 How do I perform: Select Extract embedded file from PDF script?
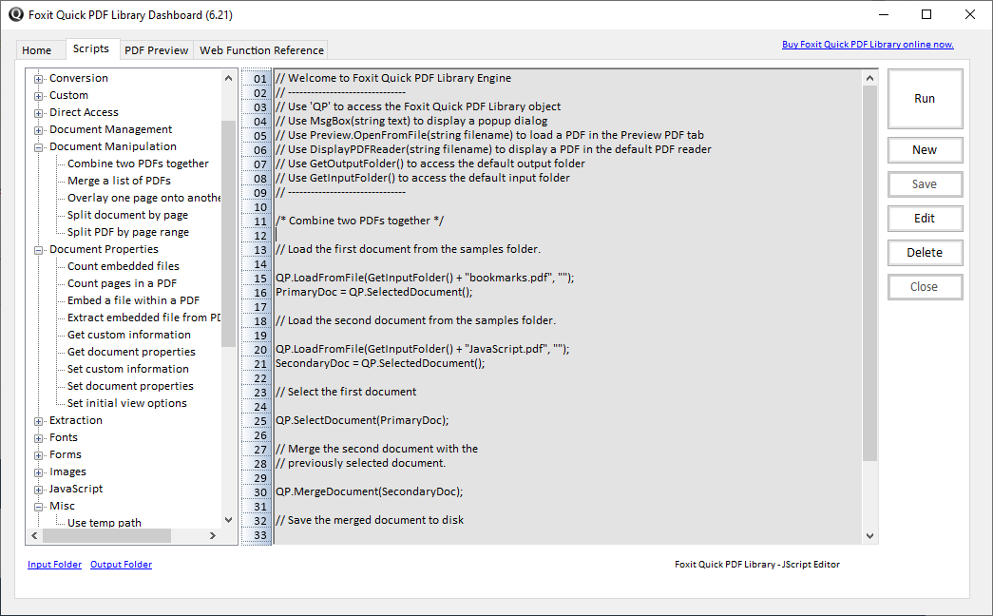pos(143,318)
